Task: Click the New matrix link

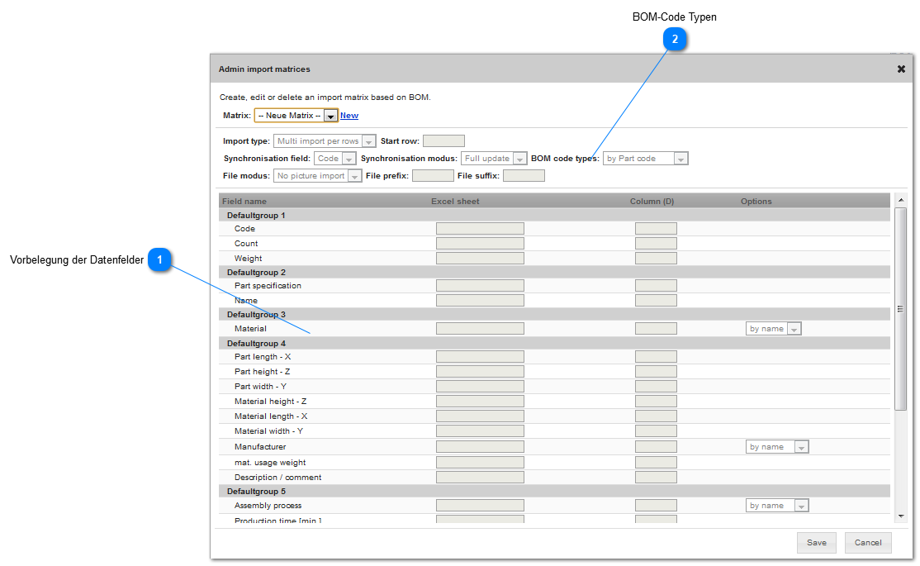Action: pos(349,116)
